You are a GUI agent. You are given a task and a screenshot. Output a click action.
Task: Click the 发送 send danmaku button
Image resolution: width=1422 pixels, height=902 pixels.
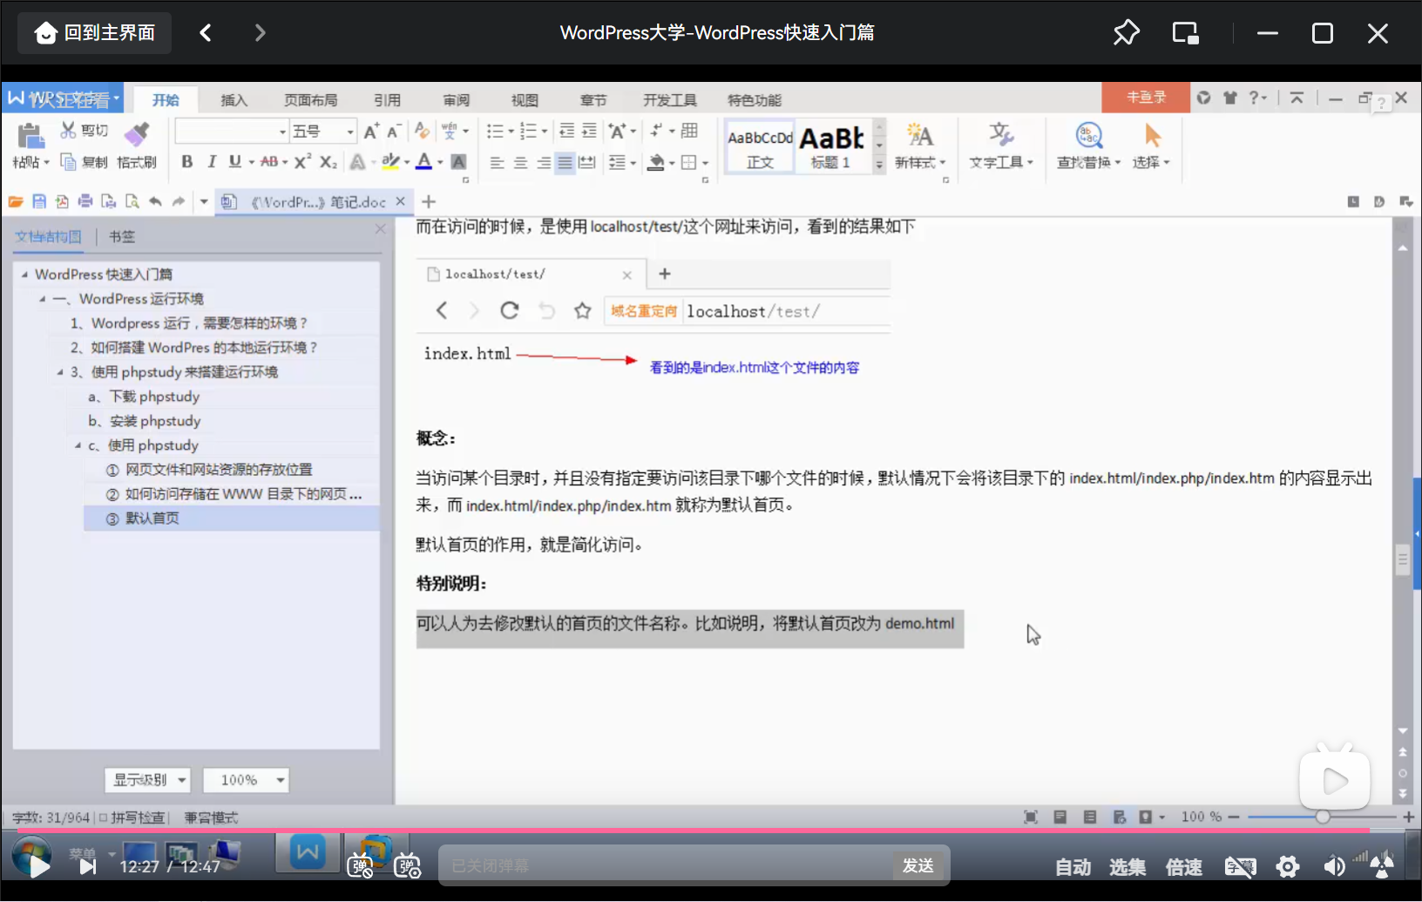pyautogui.click(x=918, y=865)
